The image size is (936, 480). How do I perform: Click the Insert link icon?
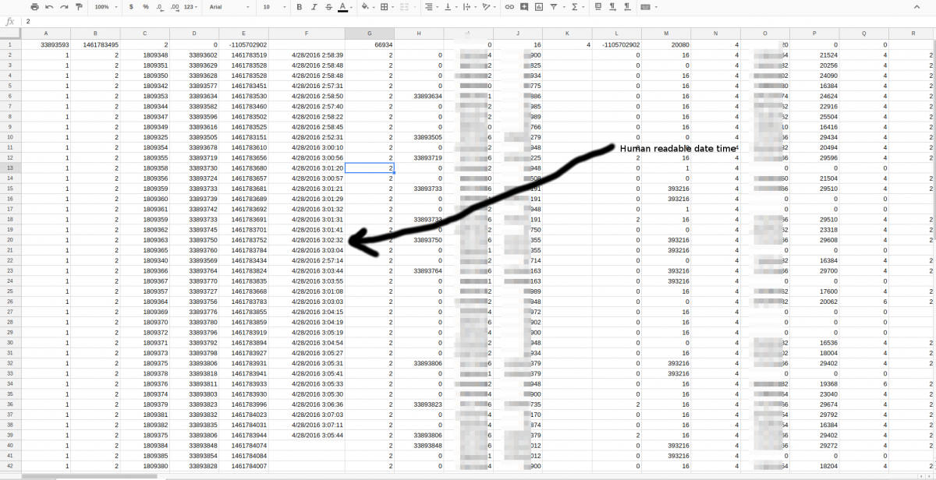coord(509,6)
